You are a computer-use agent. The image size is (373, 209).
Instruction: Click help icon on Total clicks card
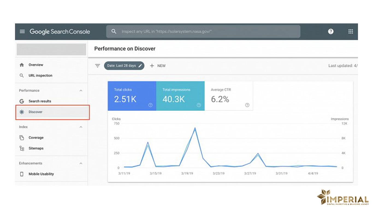[150, 105]
